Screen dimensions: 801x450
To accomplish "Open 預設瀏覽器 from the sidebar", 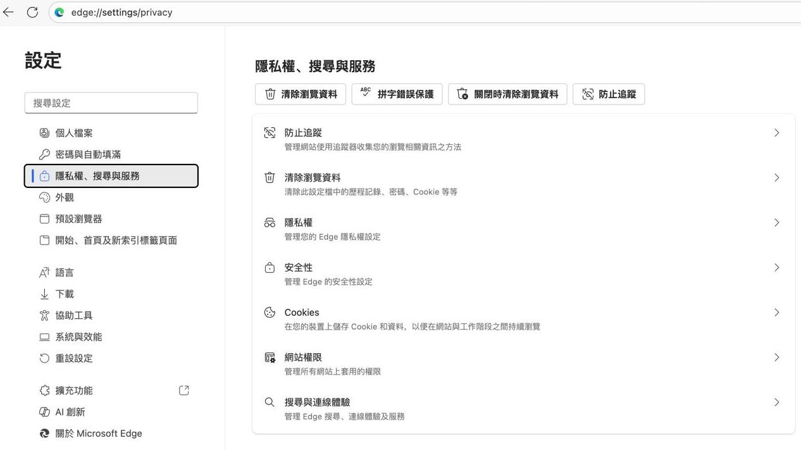I will click(78, 218).
